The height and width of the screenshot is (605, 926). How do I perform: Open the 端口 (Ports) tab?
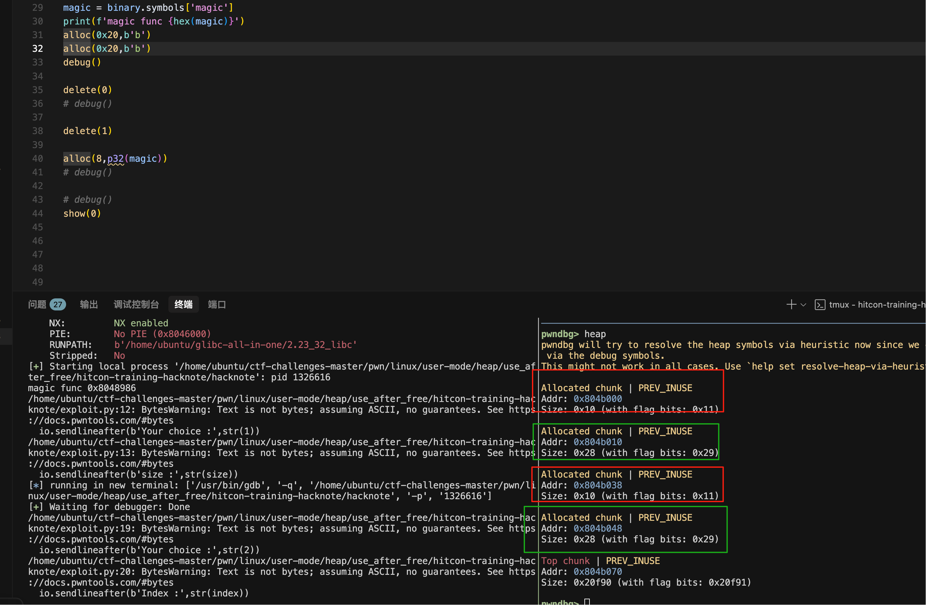[217, 304]
